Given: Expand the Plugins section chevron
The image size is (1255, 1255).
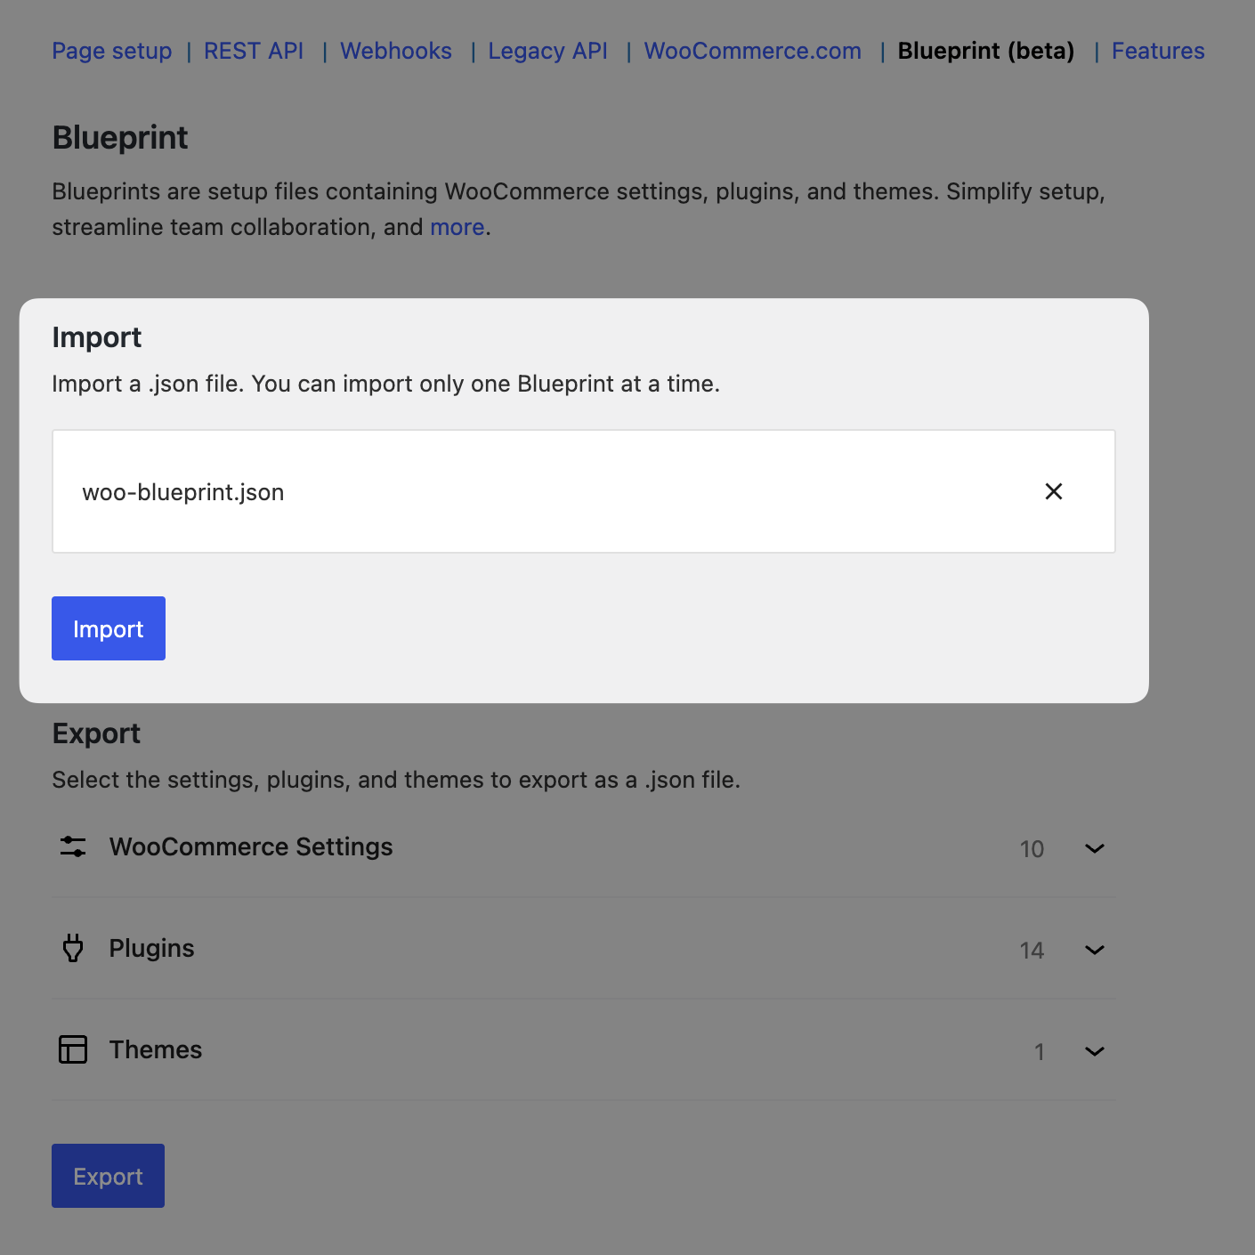Looking at the screenshot, I should pos(1095,950).
